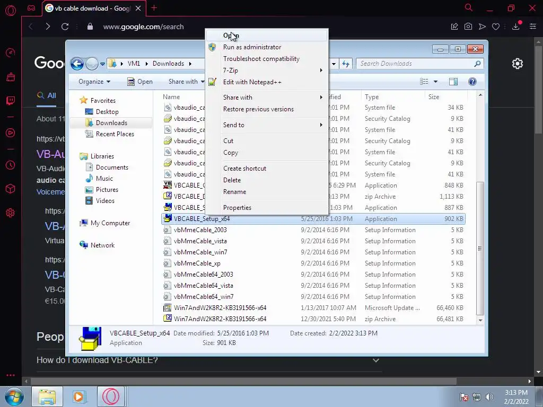The width and height of the screenshot is (543, 407).
Task: Click Open button in Explorer toolbar
Action: (x=140, y=82)
